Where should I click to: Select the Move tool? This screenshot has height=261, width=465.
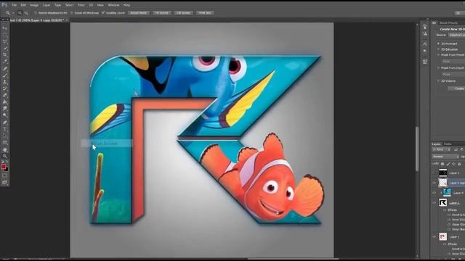(x=5, y=28)
